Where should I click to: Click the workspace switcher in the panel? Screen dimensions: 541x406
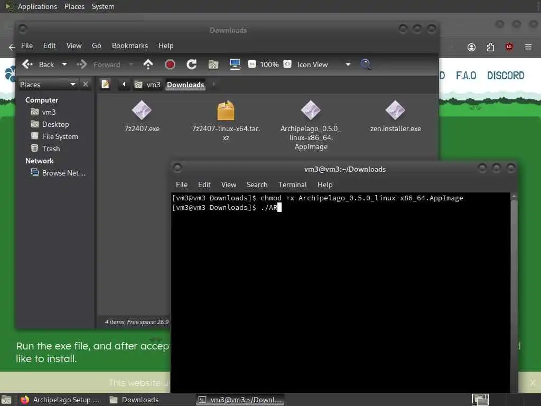(480, 400)
